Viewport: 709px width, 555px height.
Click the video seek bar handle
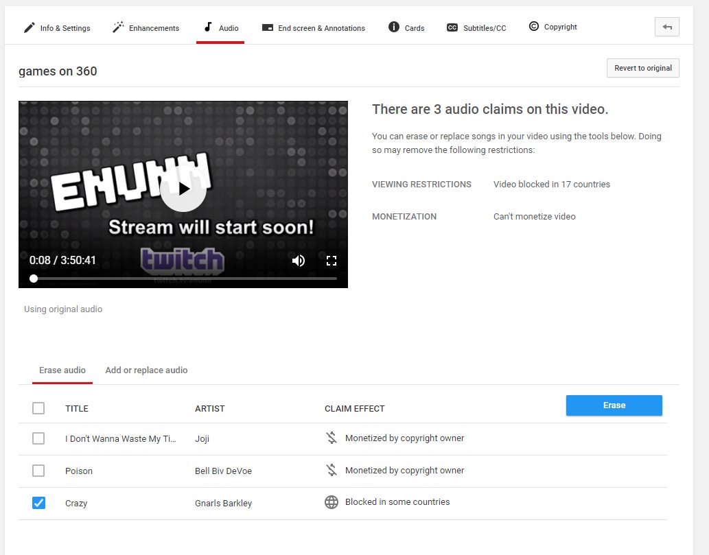click(34, 279)
